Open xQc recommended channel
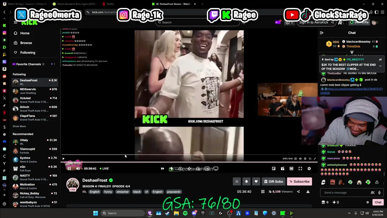The image size is (387, 218). point(35,168)
